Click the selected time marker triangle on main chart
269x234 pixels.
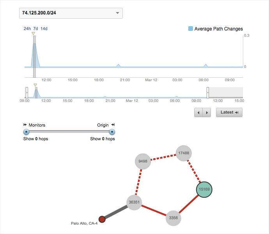(34, 34)
